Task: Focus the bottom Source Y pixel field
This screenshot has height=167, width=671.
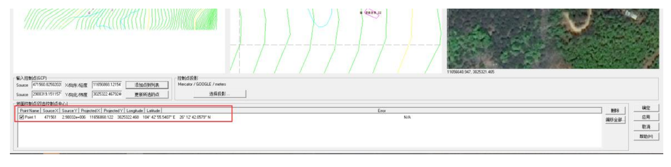Action: [x=47, y=94]
